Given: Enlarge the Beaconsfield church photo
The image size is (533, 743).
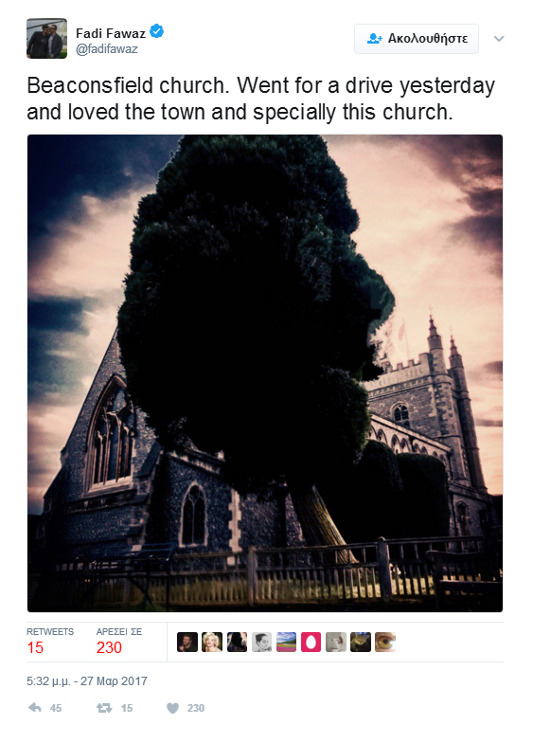Looking at the screenshot, I should click(265, 373).
